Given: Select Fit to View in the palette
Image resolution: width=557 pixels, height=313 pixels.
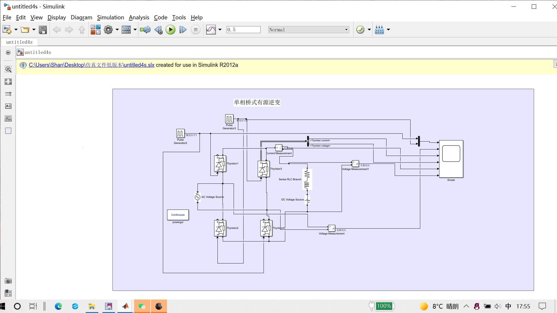Looking at the screenshot, I should click(x=8, y=82).
